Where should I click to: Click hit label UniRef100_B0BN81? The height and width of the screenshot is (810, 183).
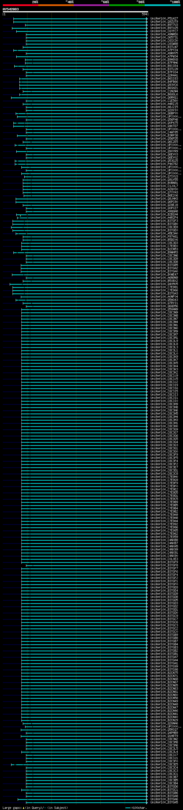coord(164,183)
